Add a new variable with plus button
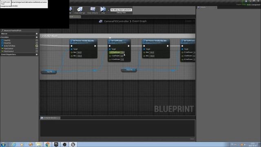 pos(37,37)
